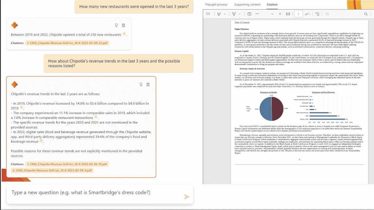This screenshot has width=374, height=210.
Task: Click the revenue answer's orange diamond logo
Action: [15, 85]
